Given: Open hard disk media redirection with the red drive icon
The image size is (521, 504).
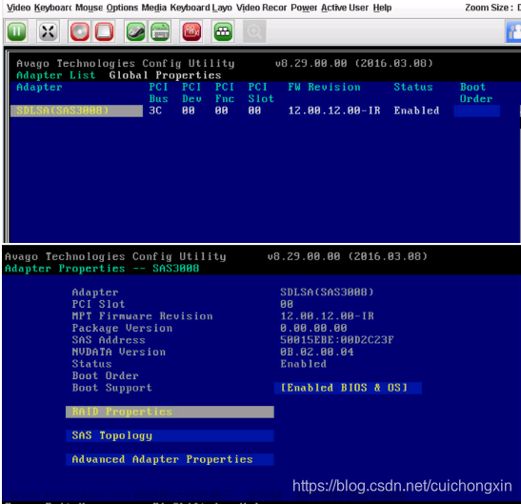Looking at the screenshot, I should point(104,31).
